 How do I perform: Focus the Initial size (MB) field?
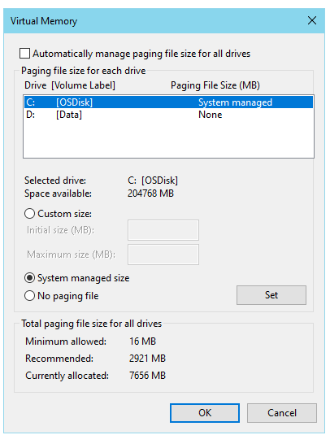163,230
